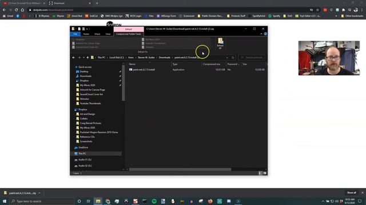Bookmark this page with the star icon
Image resolution: width=366 pixels, height=205 pixels.
[x=318, y=10]
